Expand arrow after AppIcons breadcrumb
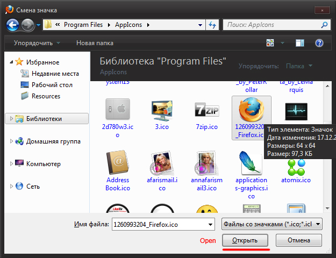 [148, 25]
